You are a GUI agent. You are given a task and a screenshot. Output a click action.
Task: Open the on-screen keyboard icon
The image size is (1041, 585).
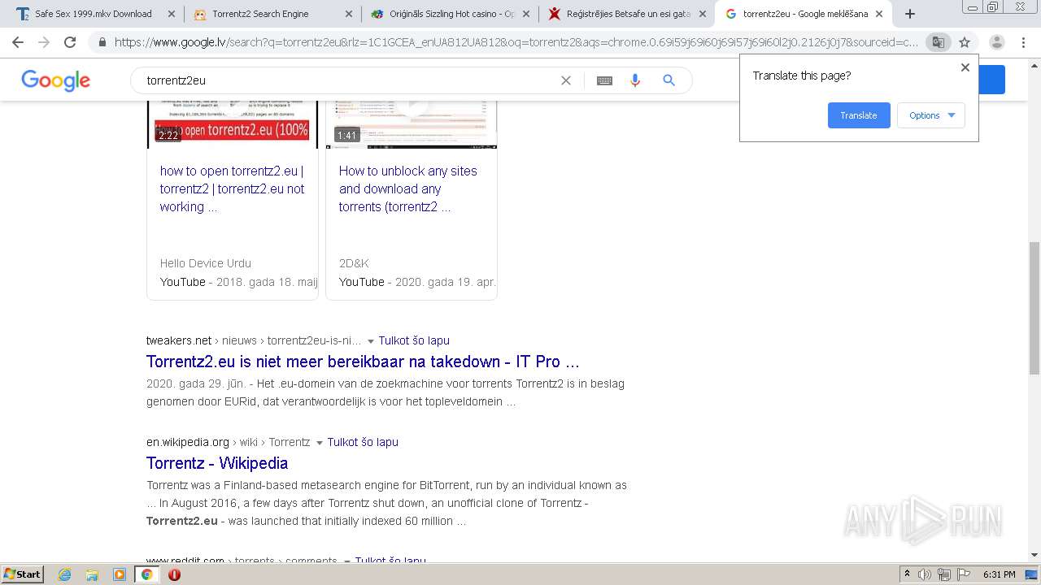(x=604, y=80)
